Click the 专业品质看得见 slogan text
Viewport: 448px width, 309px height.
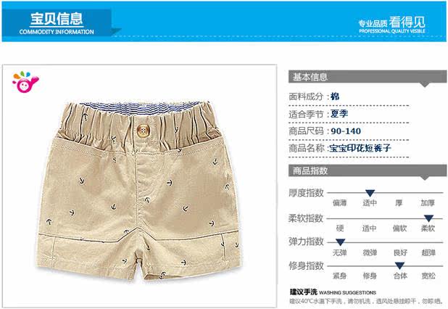[x=392, y=24]
